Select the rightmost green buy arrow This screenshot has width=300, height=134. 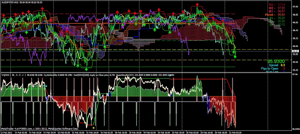[235, 56]
